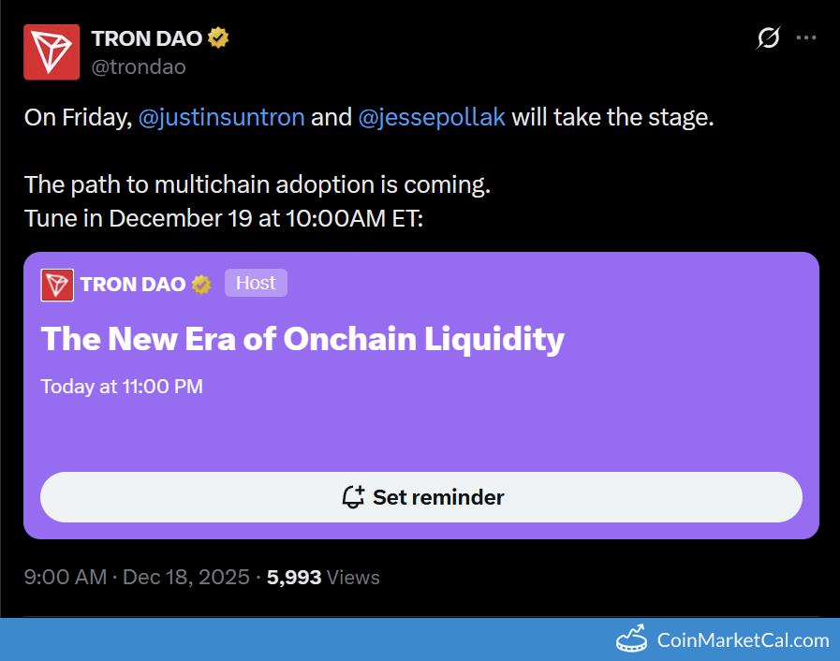This screenshot has width=840, height=661.
Task: Click the gold verified badge beside TRON DAO
Action: [219, 38]
